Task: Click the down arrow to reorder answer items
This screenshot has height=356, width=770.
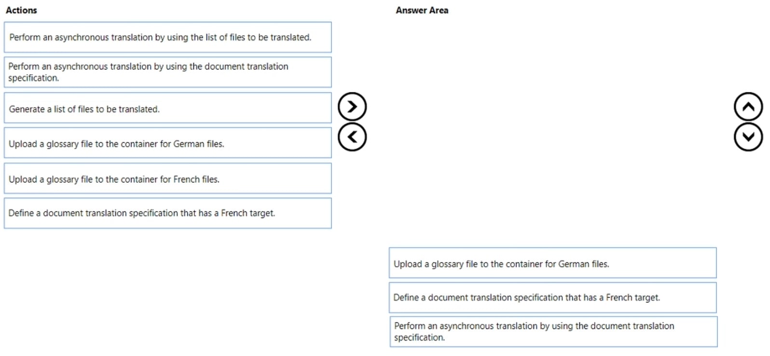Action: point(748,137)
